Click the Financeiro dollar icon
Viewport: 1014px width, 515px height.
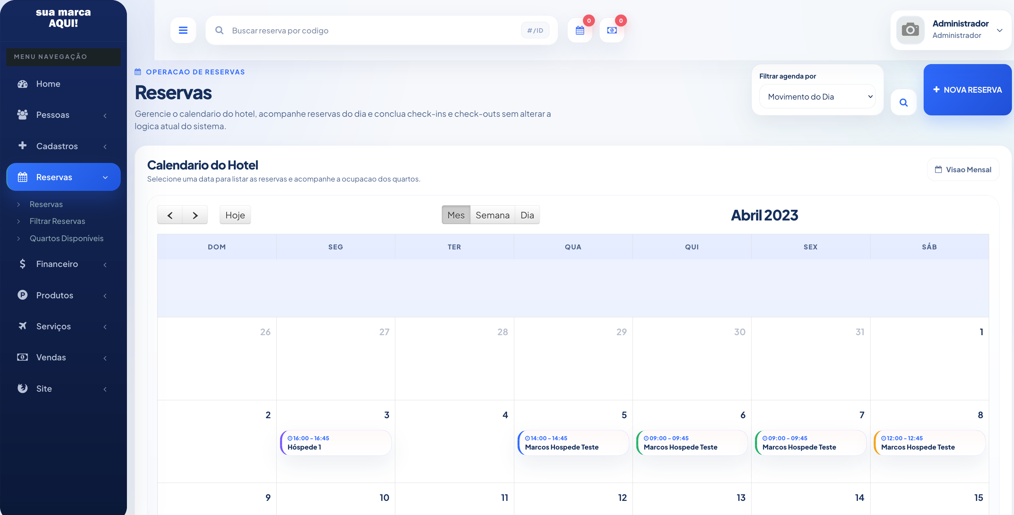pyautogui.click(x=22, y=264)
